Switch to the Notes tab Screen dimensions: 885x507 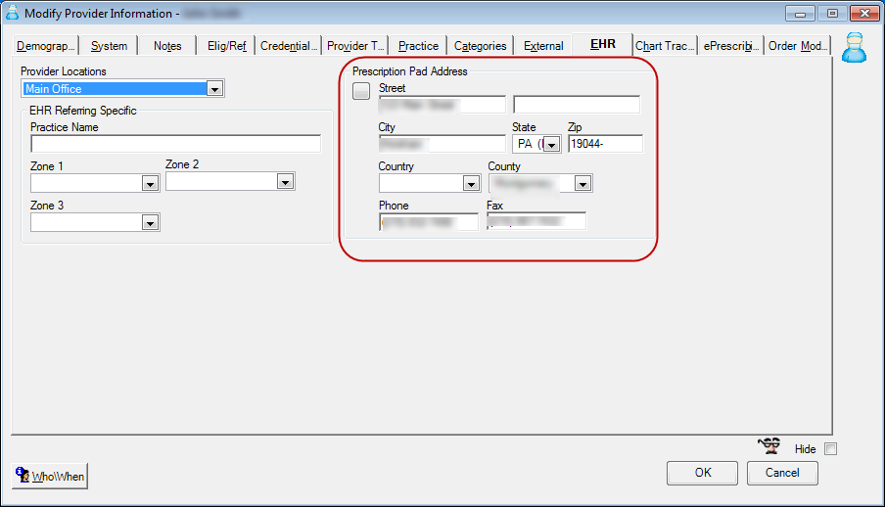(167, 46)
